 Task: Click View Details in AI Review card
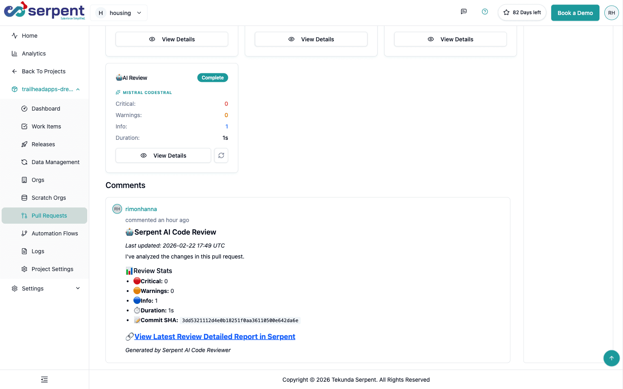point(163,156)
